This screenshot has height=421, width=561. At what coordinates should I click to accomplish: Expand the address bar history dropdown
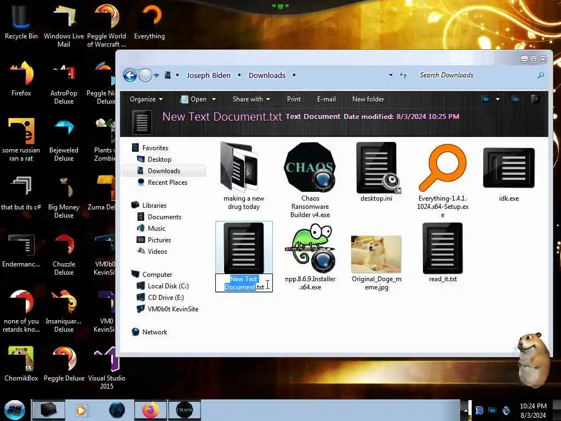point(391,75)
